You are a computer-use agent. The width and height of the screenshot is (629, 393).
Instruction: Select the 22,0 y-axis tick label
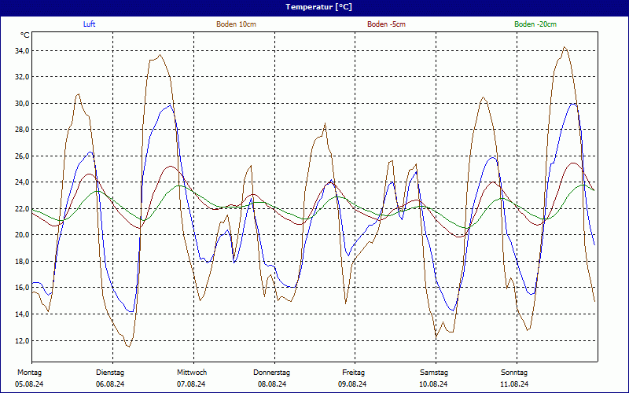[22, 209]
